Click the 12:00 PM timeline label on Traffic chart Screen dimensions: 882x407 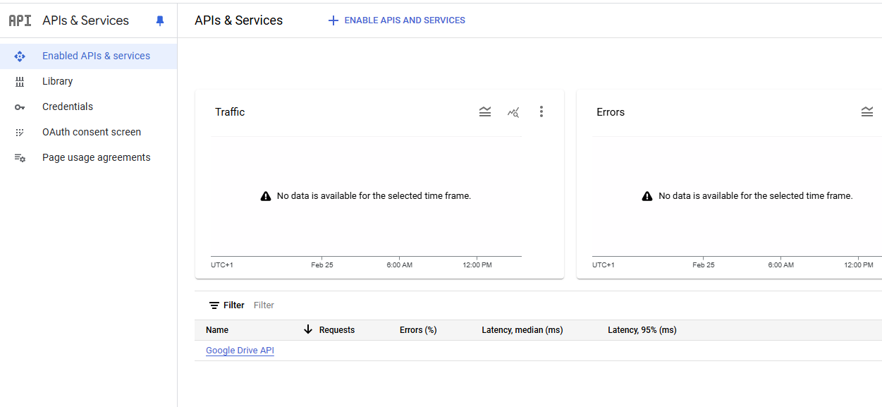477,265
